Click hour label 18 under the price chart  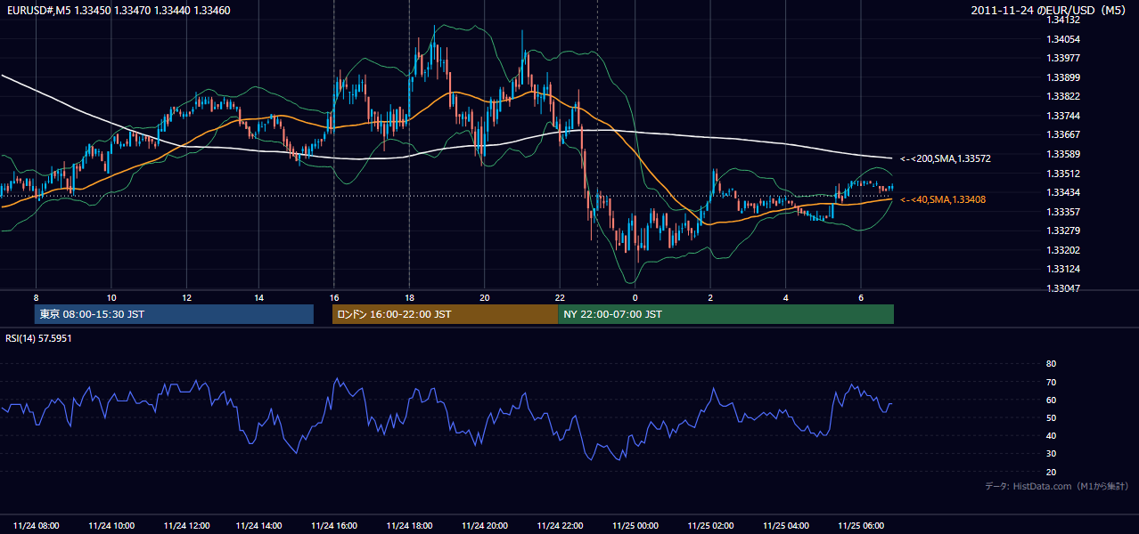(x=409, y=297)
